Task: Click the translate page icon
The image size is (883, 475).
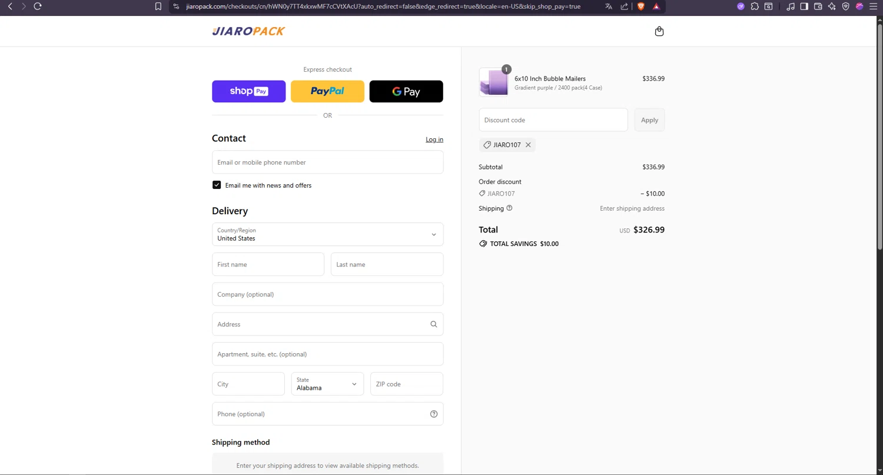Action: point(609,6)
